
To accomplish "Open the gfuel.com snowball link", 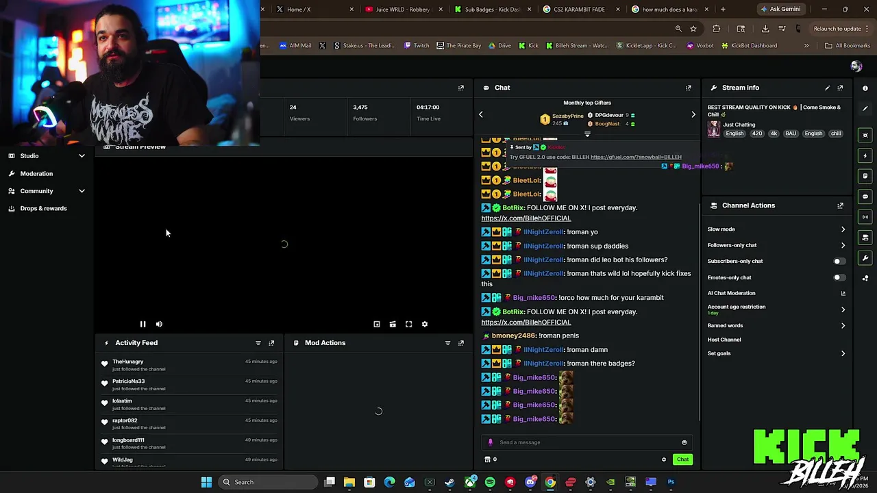I will click(636, 157).
